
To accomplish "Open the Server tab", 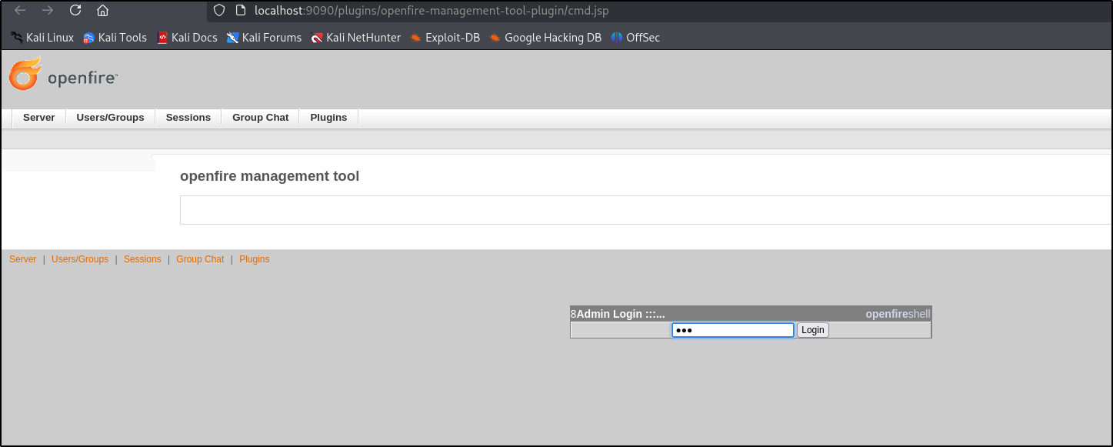I will click(x=38, y=118).
